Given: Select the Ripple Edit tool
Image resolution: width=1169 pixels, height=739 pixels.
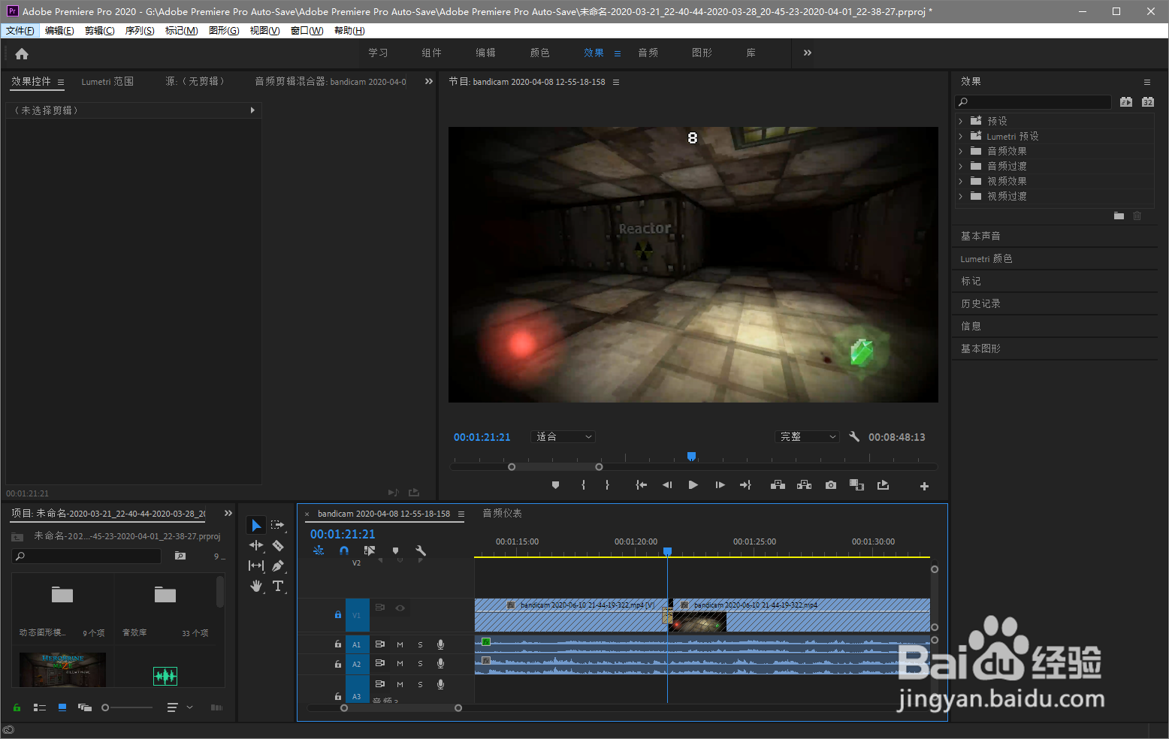Looking at the screenshot, I should click(256, 545).
